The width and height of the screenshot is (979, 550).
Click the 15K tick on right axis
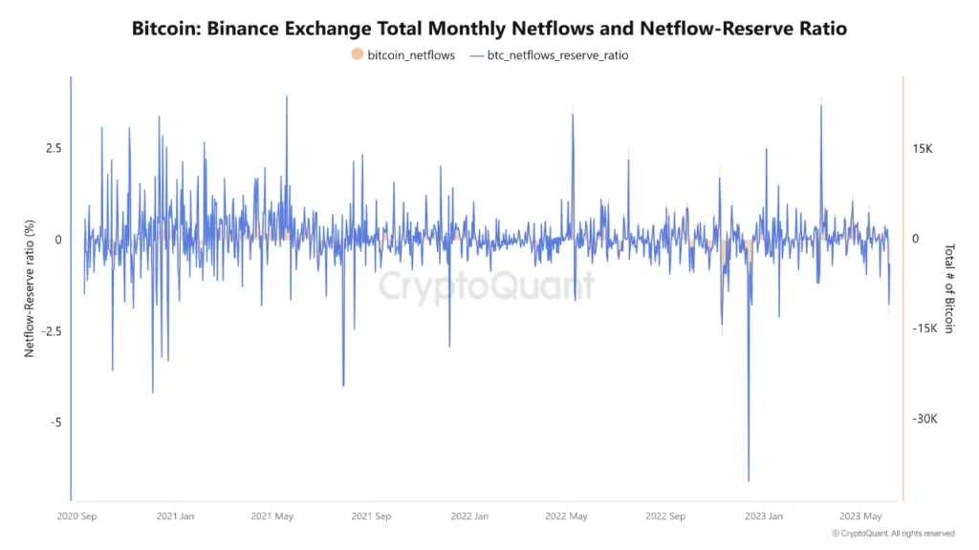921,149
